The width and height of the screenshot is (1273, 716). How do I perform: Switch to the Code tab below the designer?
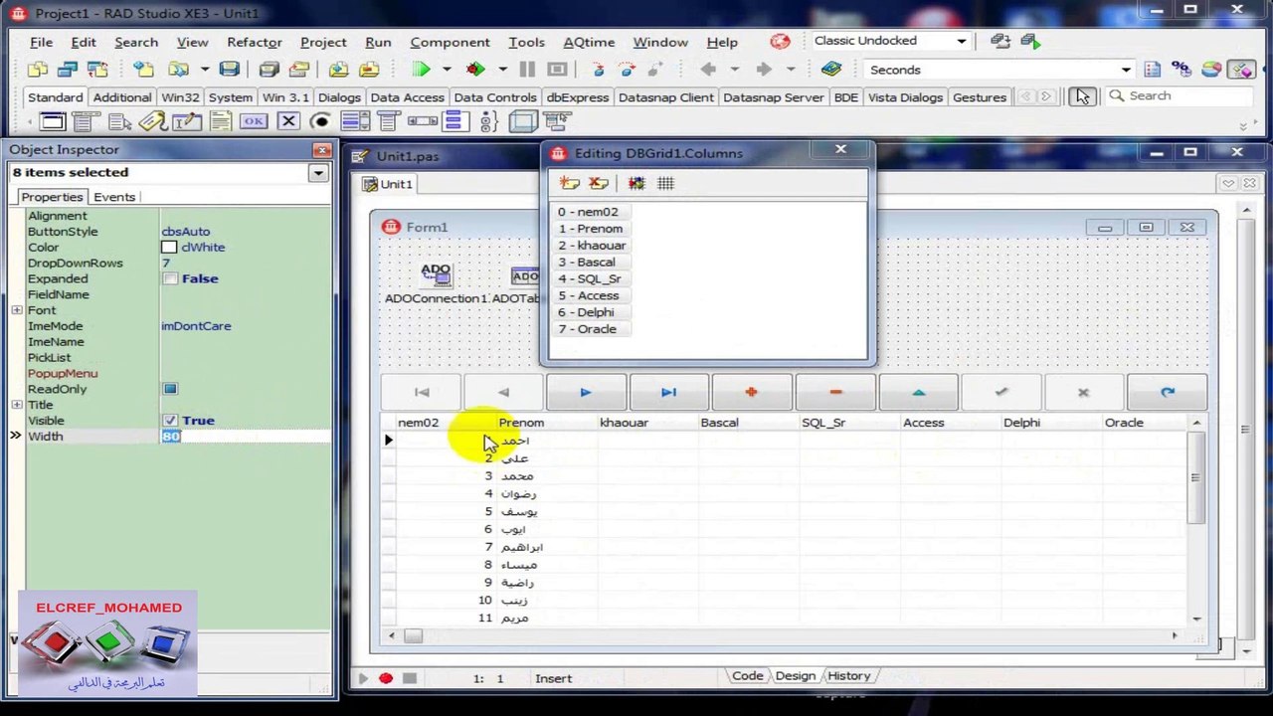747,676
